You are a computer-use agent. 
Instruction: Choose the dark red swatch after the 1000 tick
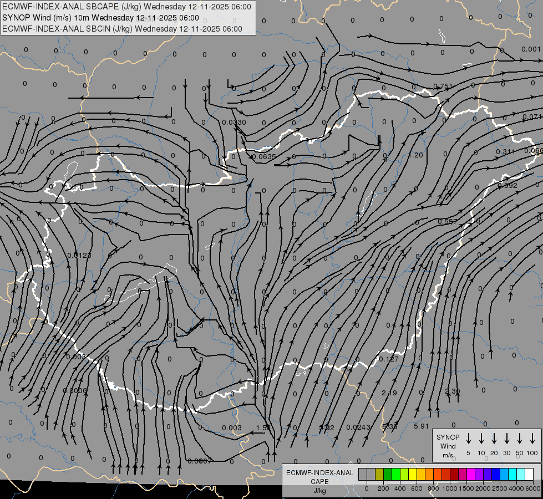[454, 474]
